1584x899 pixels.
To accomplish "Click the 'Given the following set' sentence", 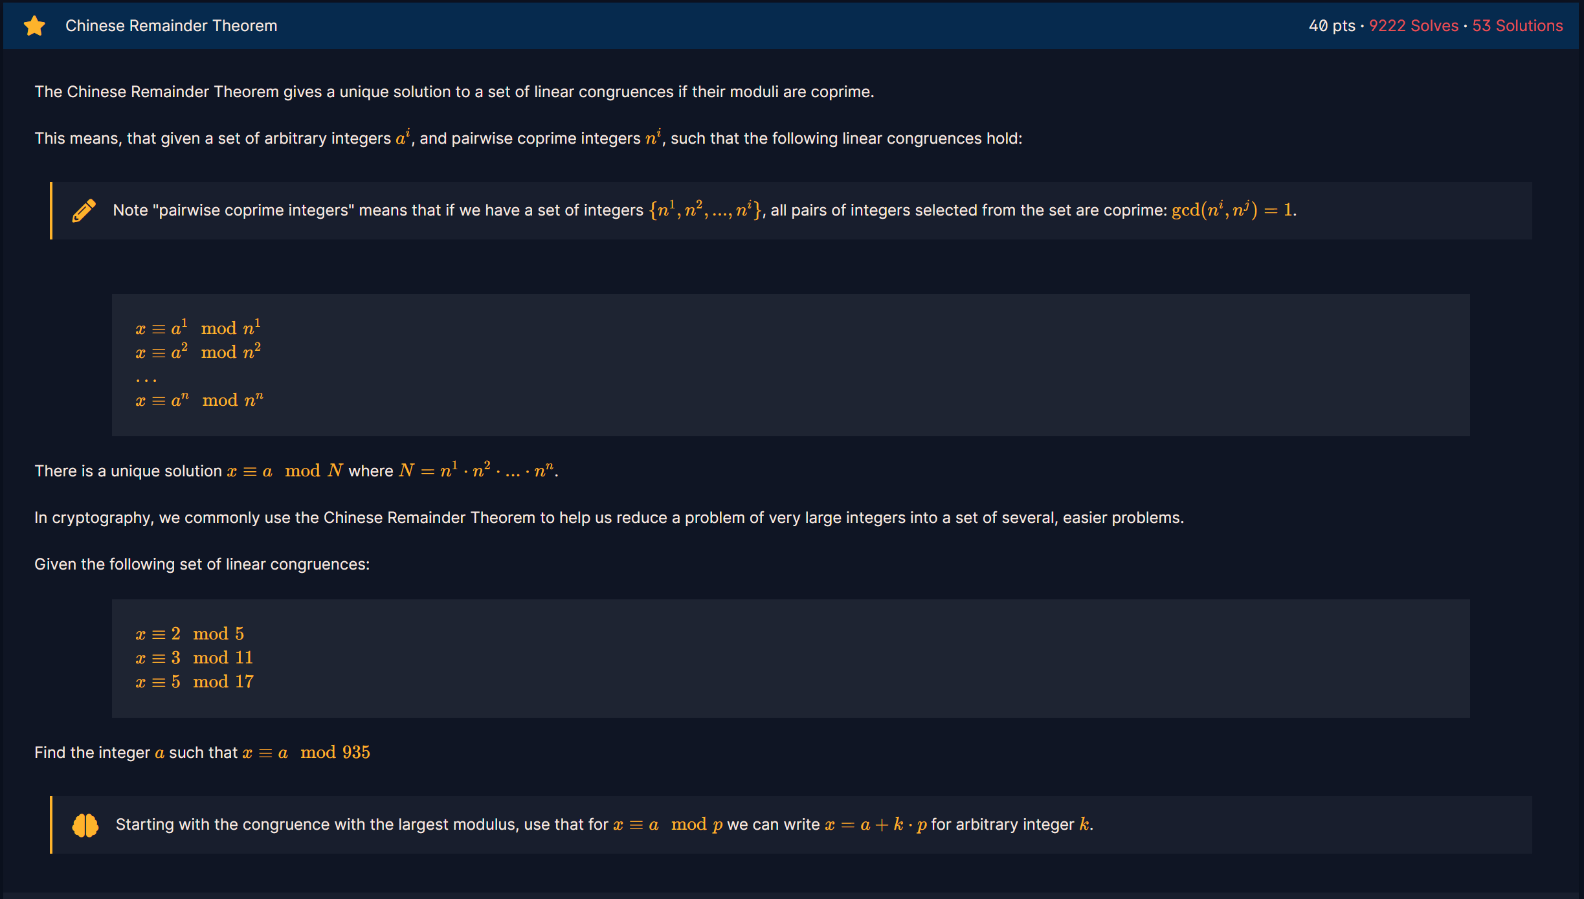I will pyautogui.click(x=202, y=564).
